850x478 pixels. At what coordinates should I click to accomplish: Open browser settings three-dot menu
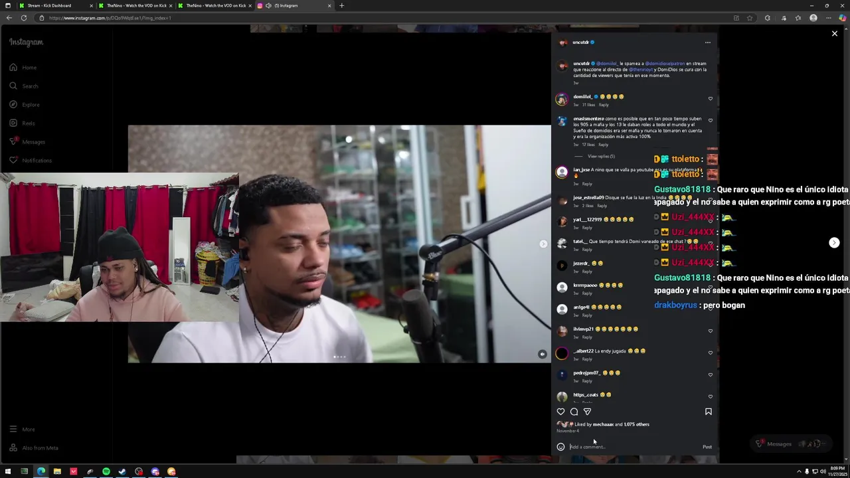[828, 18]
